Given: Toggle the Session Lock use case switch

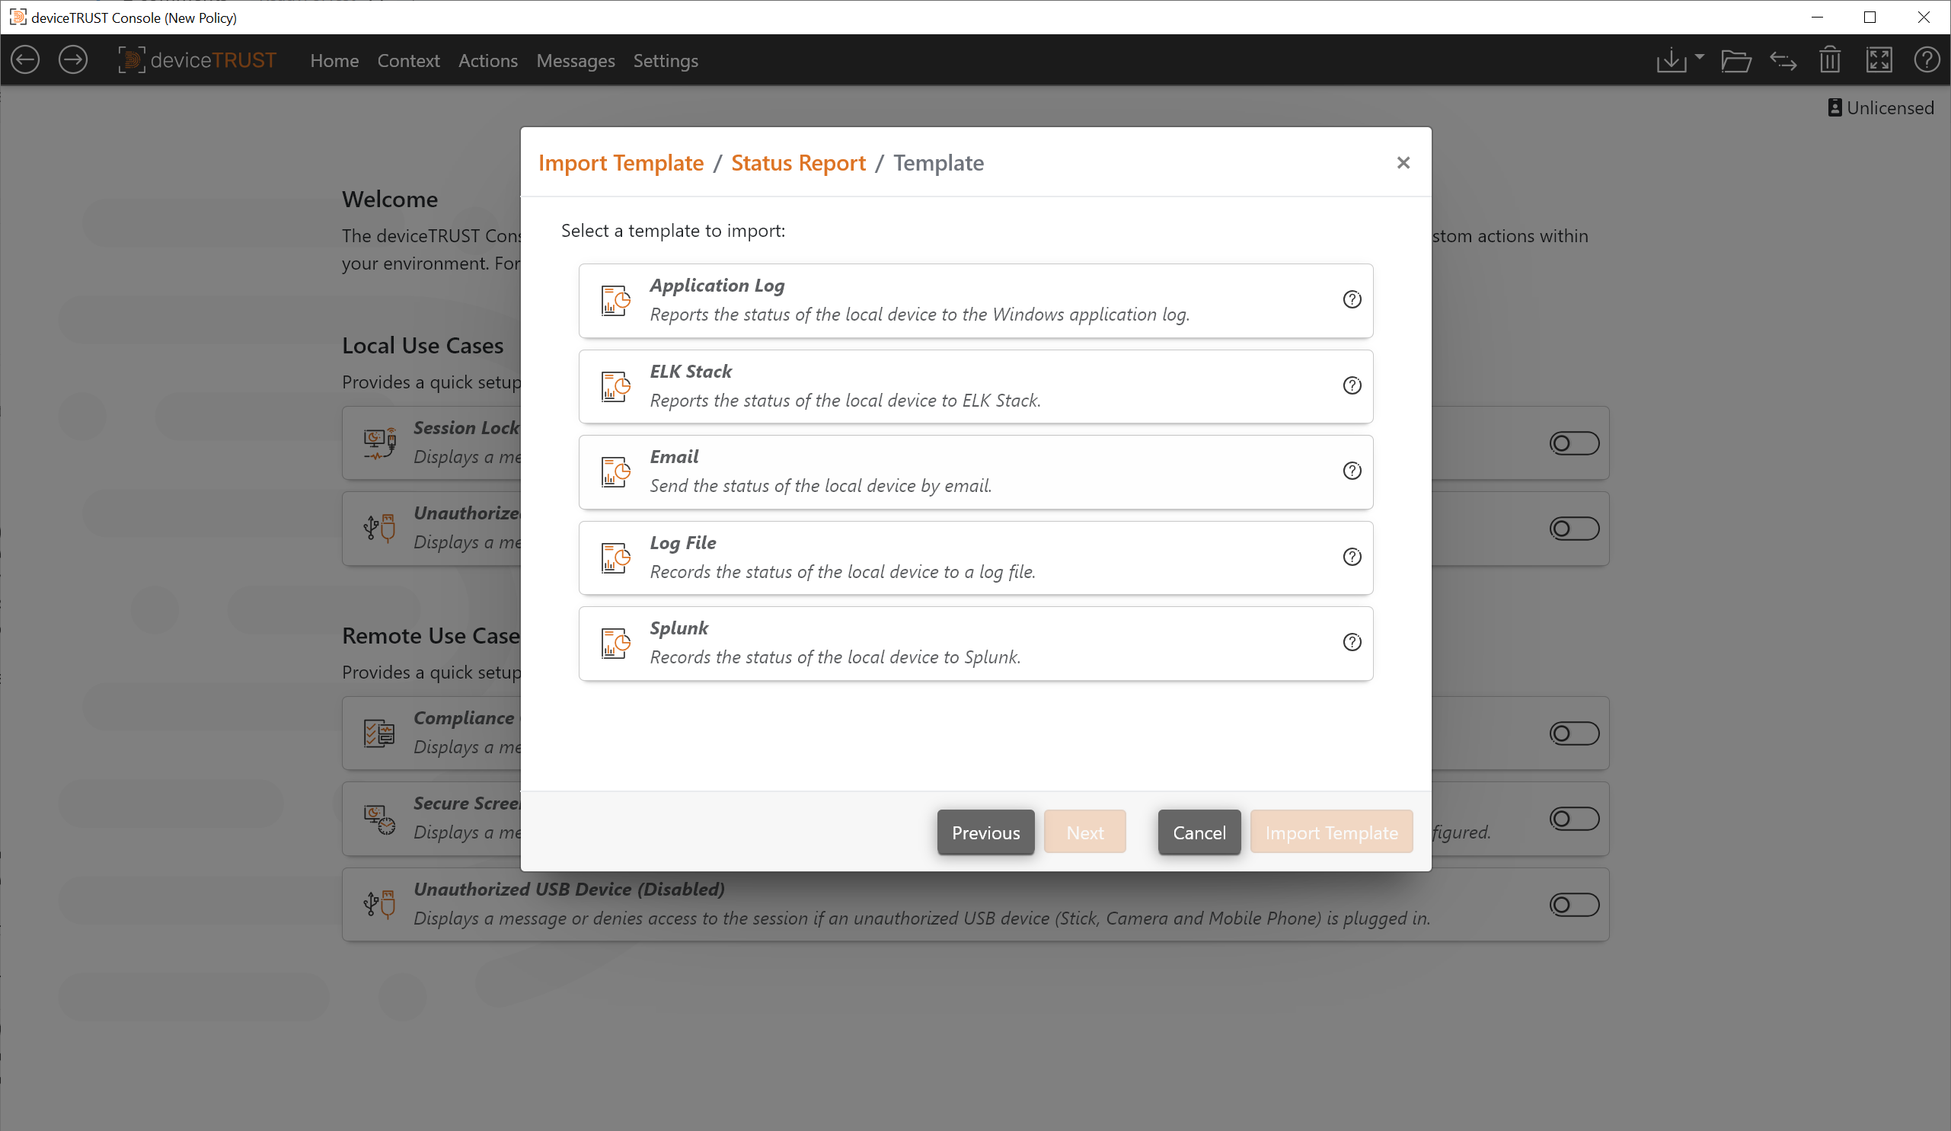Looking at the screenshot, I should pos(1573,442).
